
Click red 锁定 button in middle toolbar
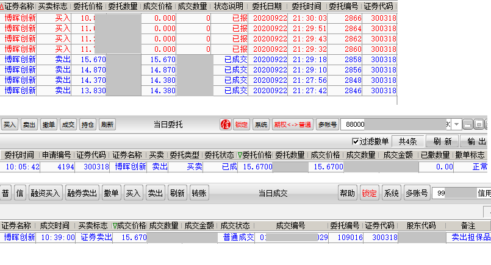tap(242, 124)
